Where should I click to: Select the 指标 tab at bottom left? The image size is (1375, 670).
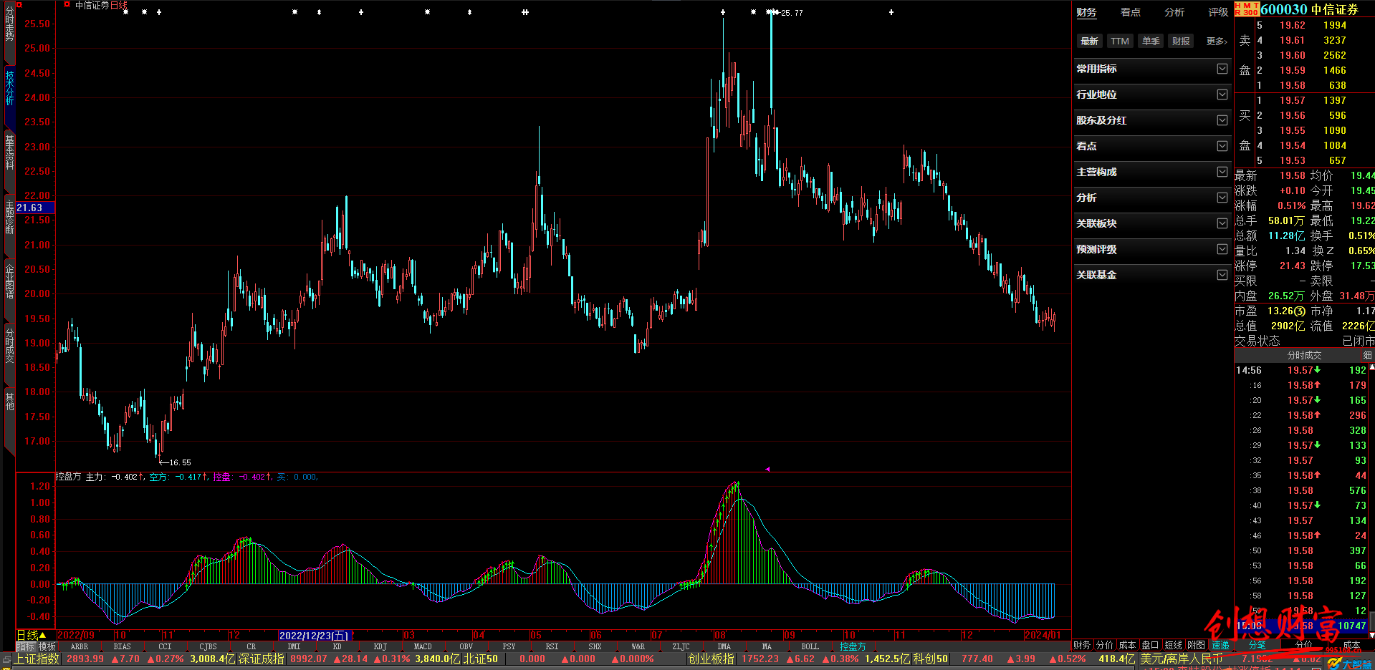(x=25, y=646)
